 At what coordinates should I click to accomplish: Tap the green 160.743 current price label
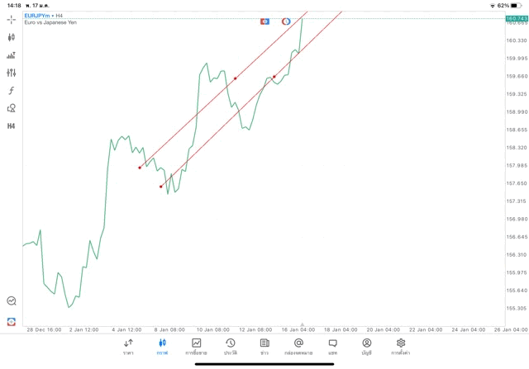point(517,18)
